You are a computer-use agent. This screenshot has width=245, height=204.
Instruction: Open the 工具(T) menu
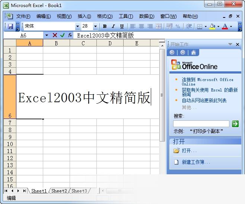126,16
